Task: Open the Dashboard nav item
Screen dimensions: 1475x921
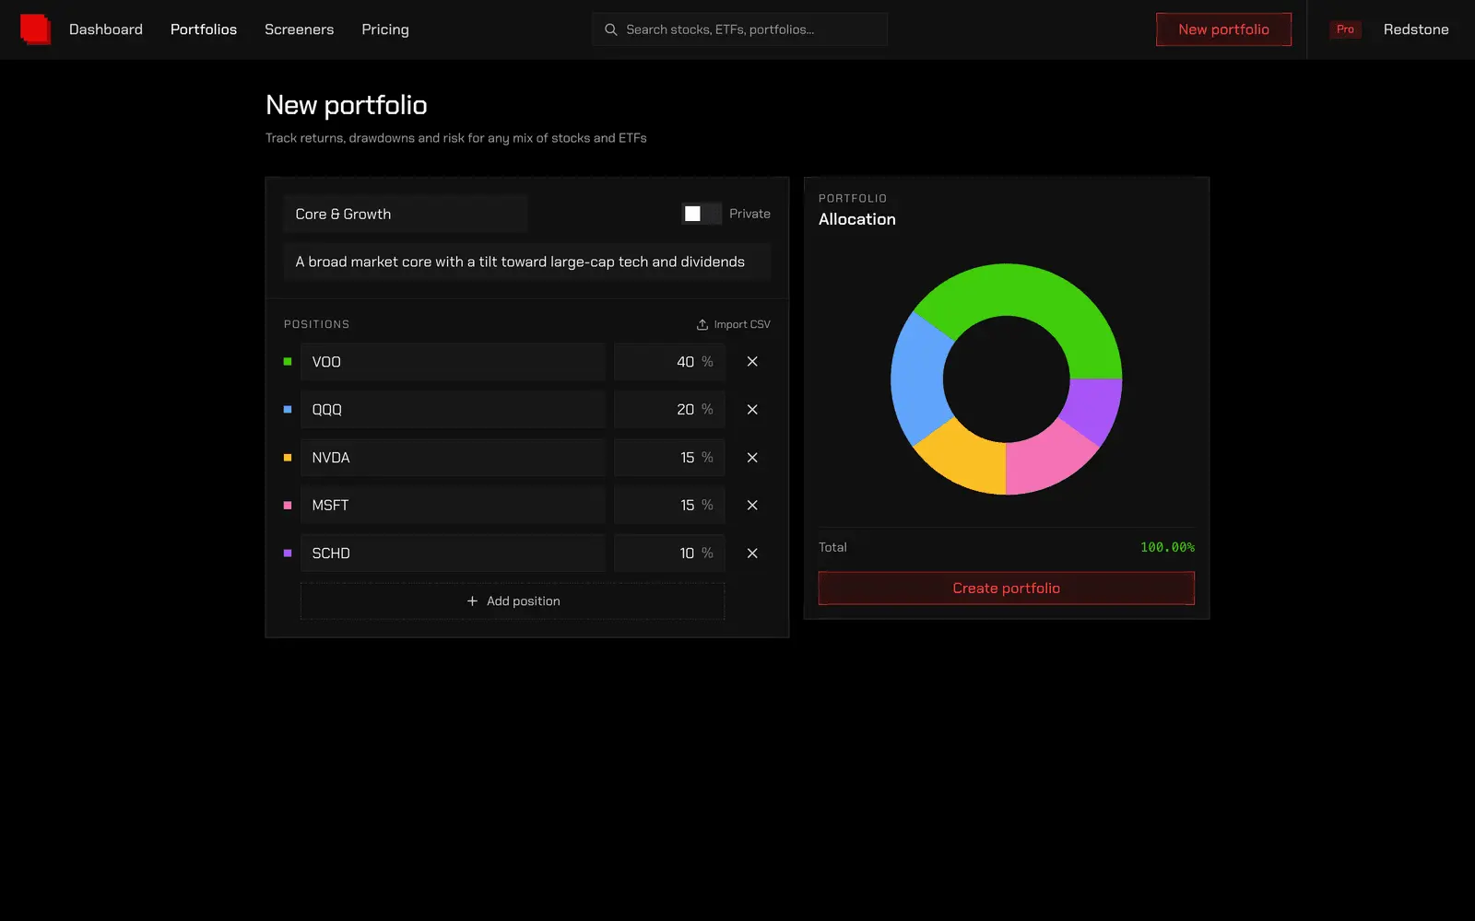Action: 106,29
